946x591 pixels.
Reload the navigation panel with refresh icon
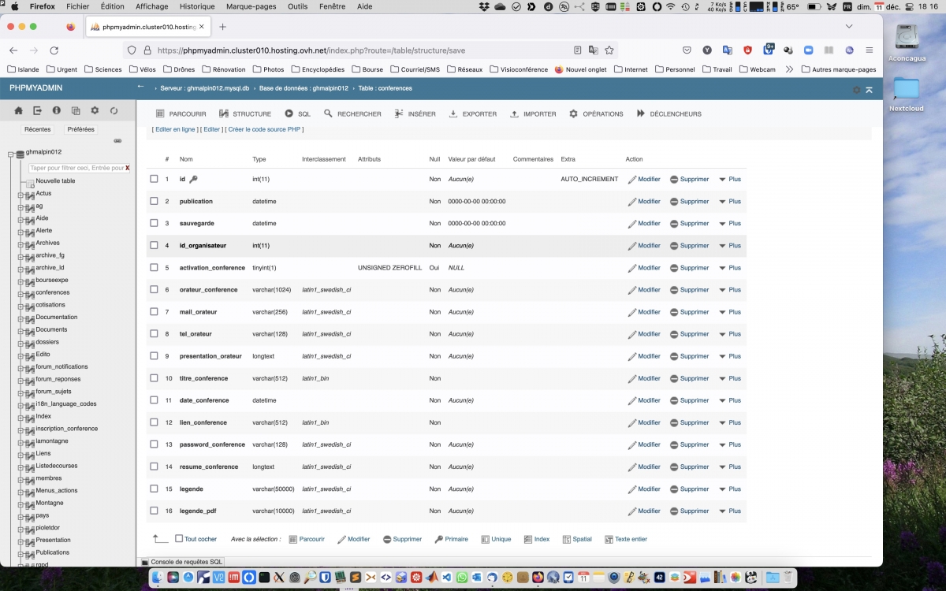pos(114,111)
